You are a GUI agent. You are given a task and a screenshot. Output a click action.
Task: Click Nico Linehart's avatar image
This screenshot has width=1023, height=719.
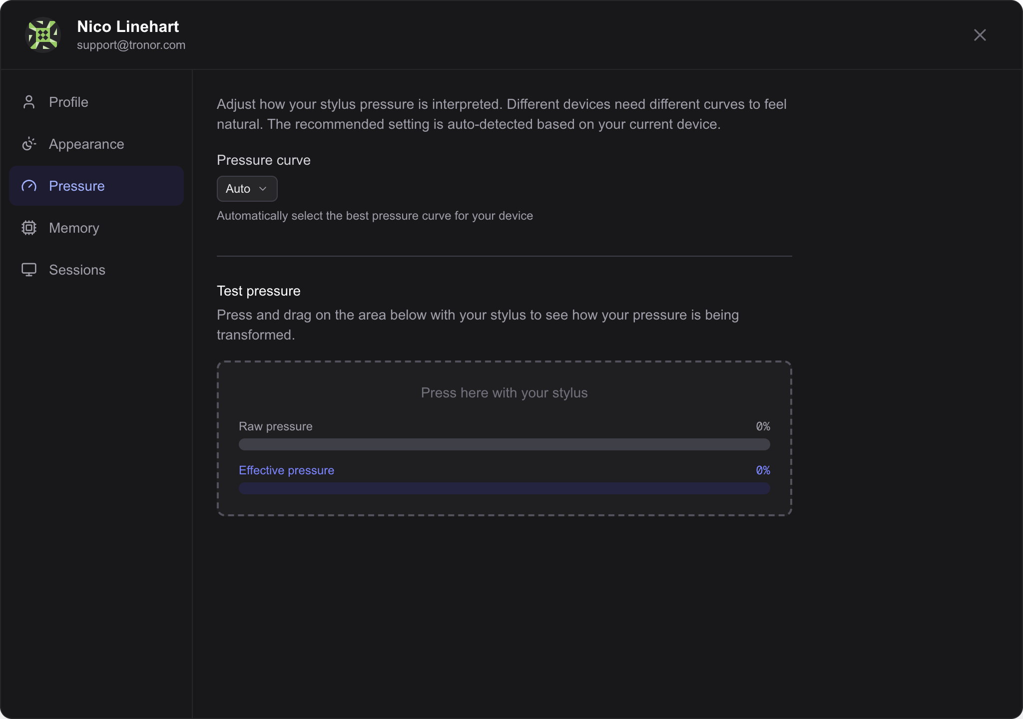pyautogui.click(x=43, y=35)
